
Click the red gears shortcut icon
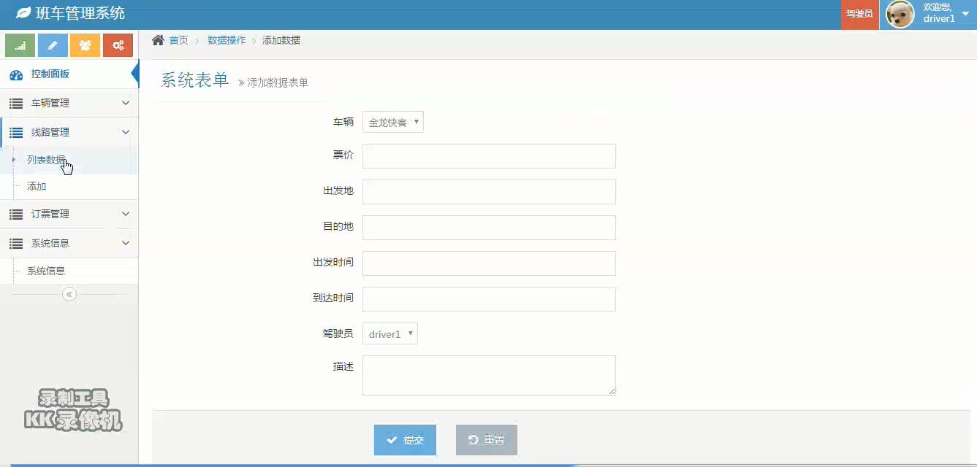click(x=118, y=45)
